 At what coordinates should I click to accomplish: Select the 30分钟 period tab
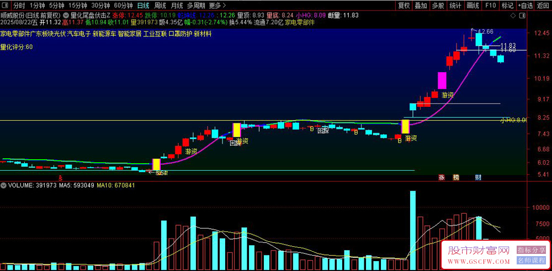(x=101, y=6)
